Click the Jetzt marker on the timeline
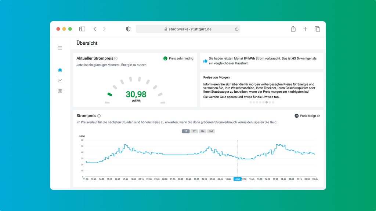376x211 pixels. coord(238,179)
